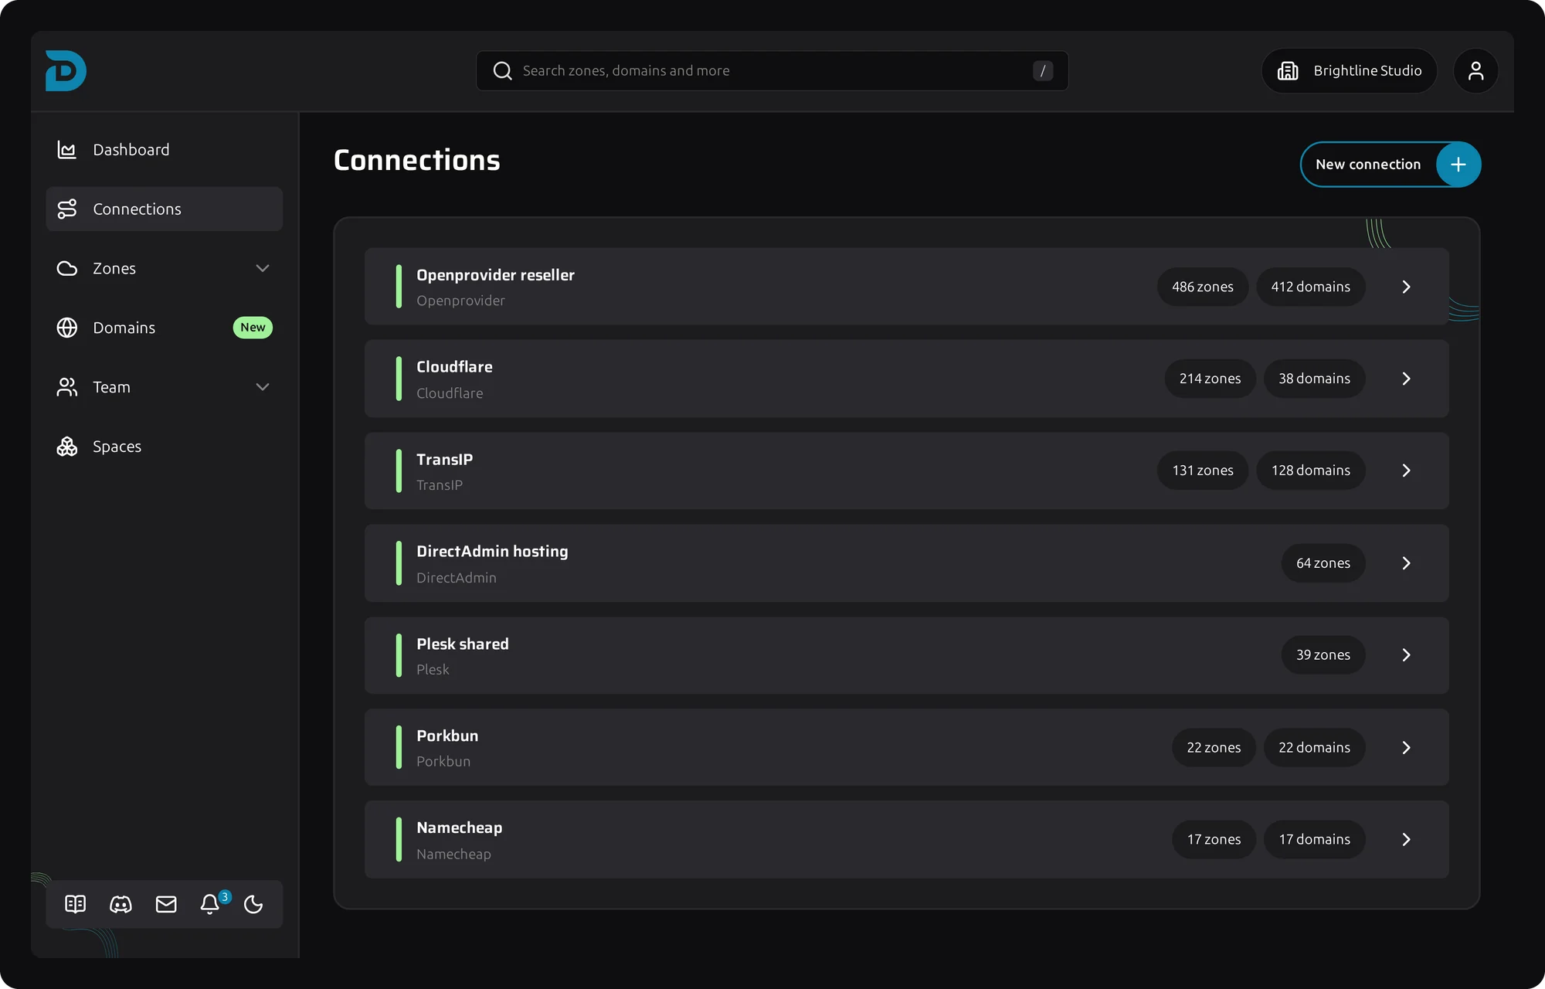The image size is (1545, 989).
Task: Click the search magnifier icon
Action: tap(503, 71)
